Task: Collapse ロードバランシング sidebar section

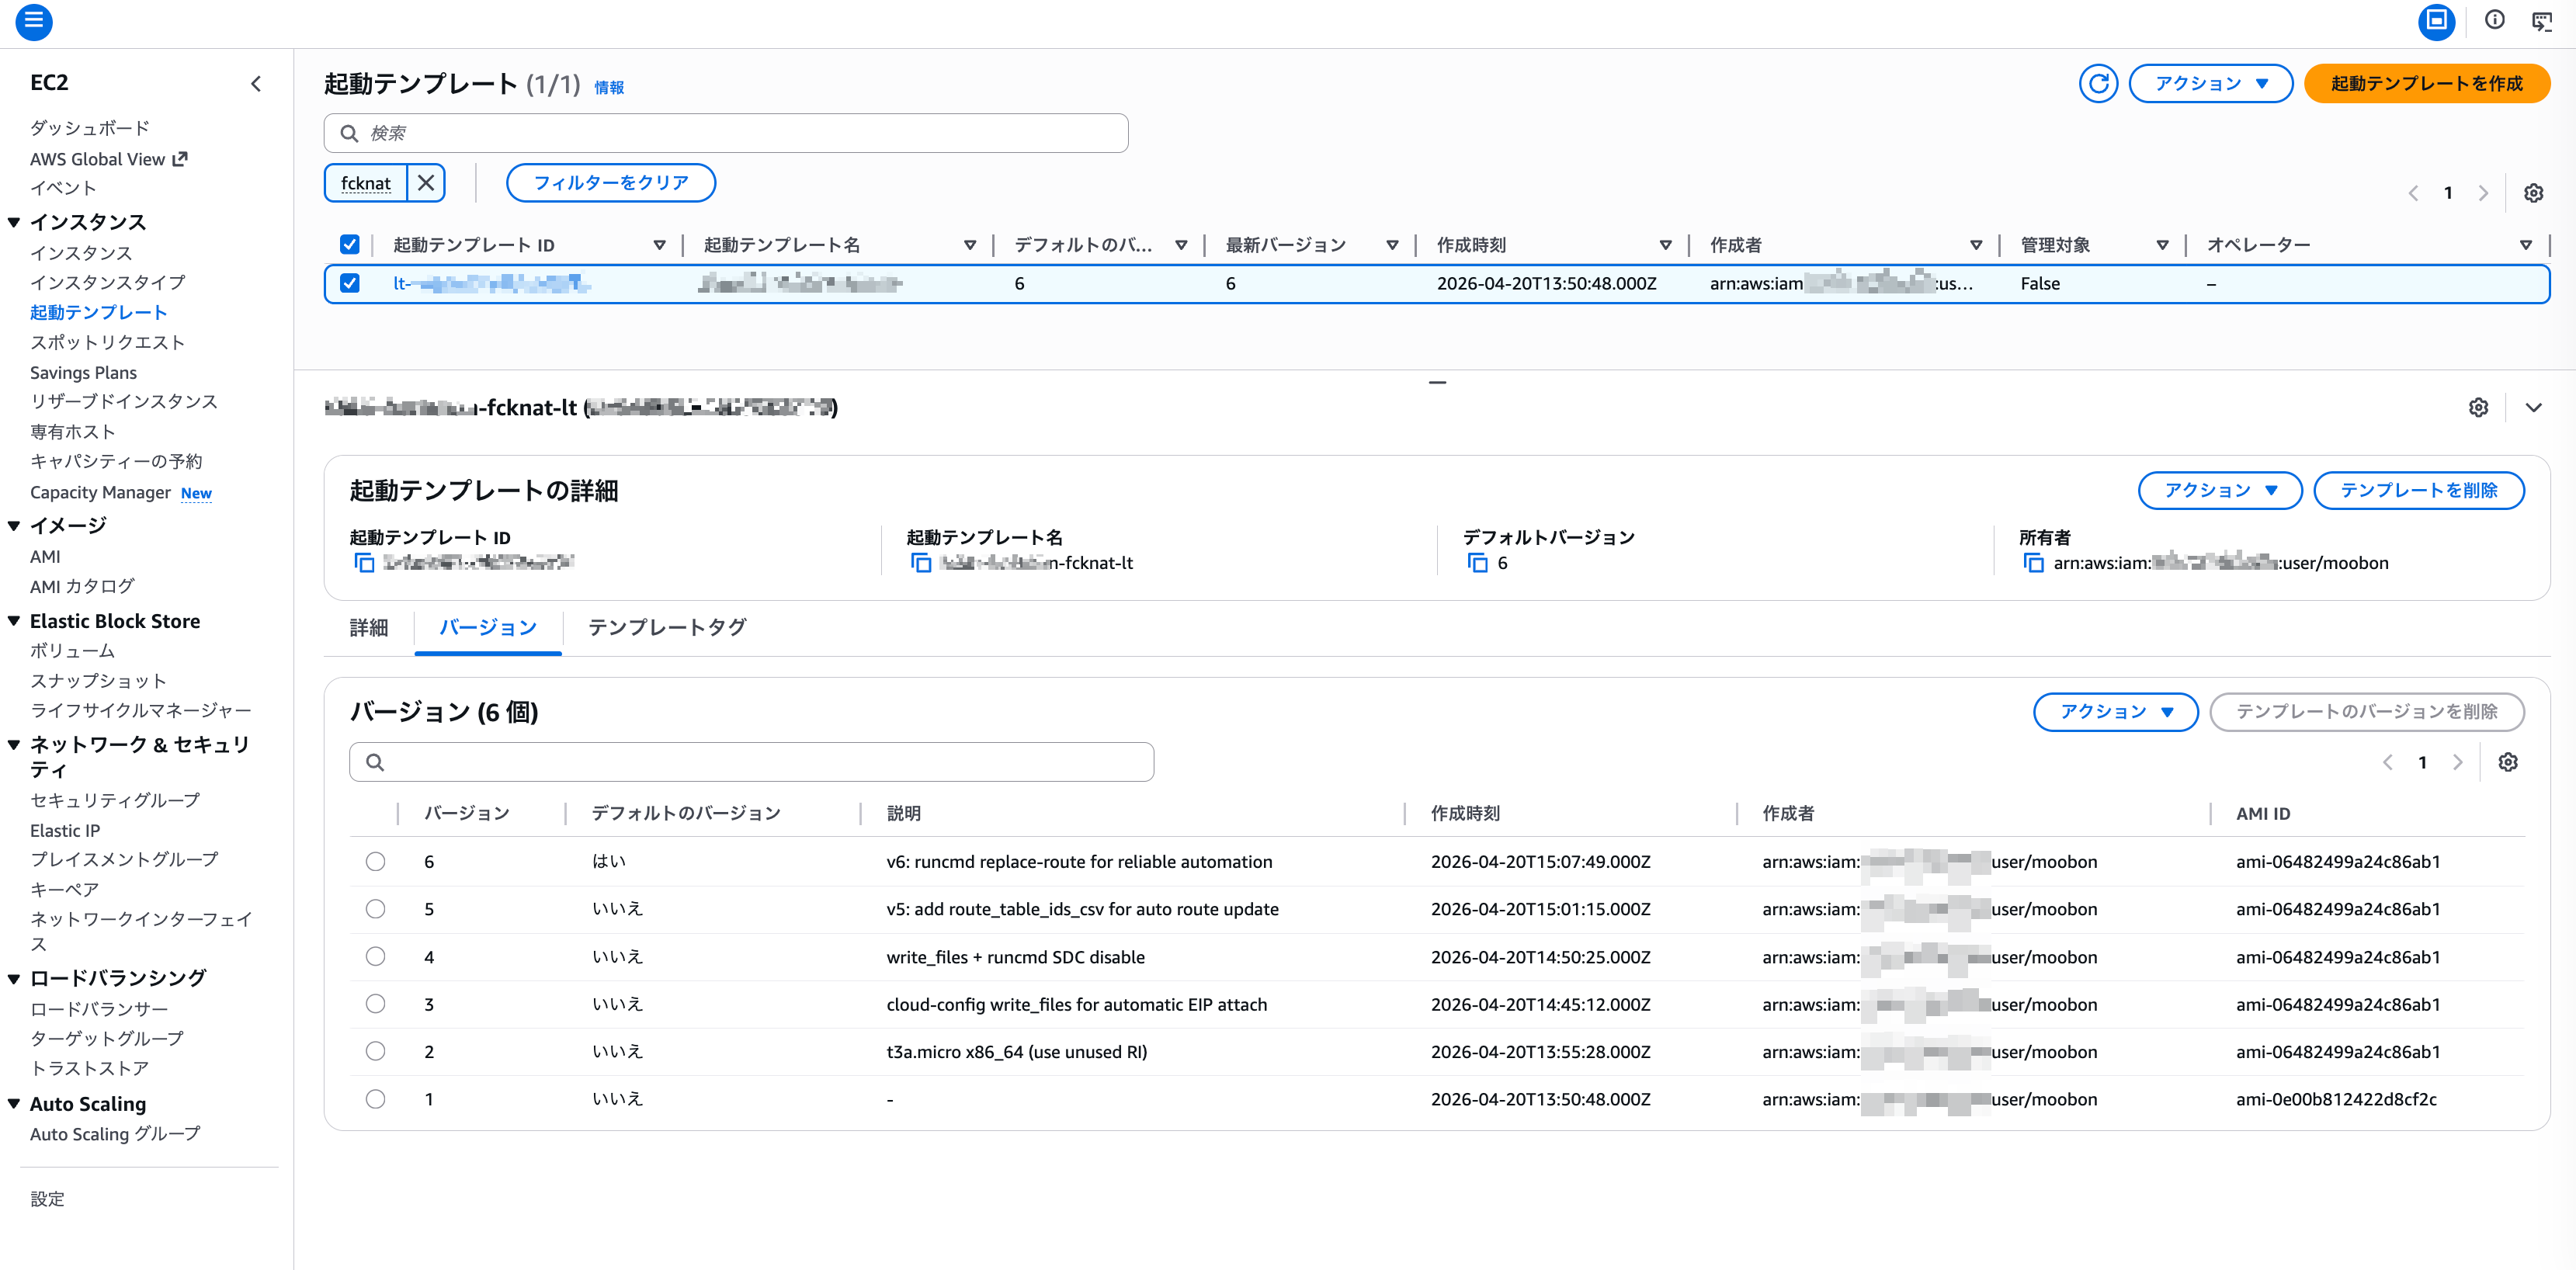Action: (x=14, y=978)
